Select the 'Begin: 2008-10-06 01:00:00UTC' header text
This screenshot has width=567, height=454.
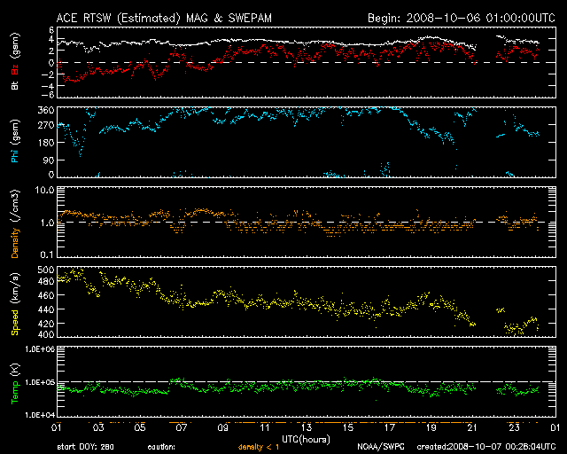(x=461, y=18)
